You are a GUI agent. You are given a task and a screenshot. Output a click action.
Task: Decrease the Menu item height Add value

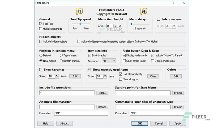[115, 27]
